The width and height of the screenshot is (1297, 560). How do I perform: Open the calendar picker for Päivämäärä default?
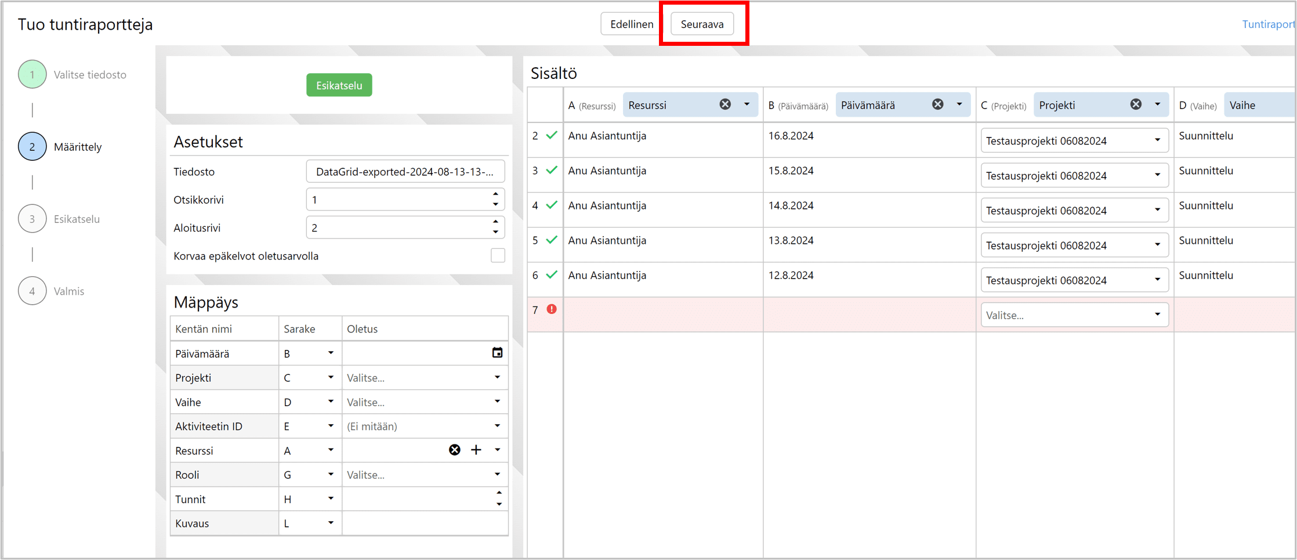click(497, 353)
